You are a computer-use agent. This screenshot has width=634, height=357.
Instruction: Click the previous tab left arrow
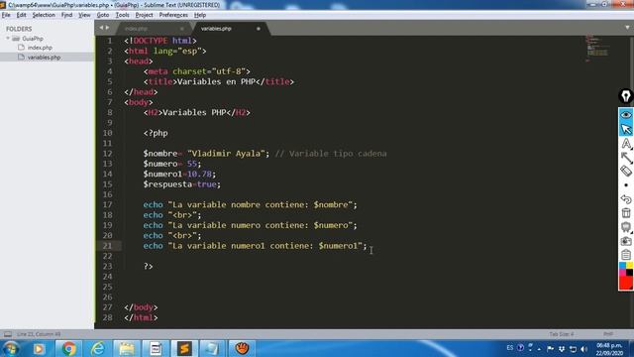coord(101,28)
